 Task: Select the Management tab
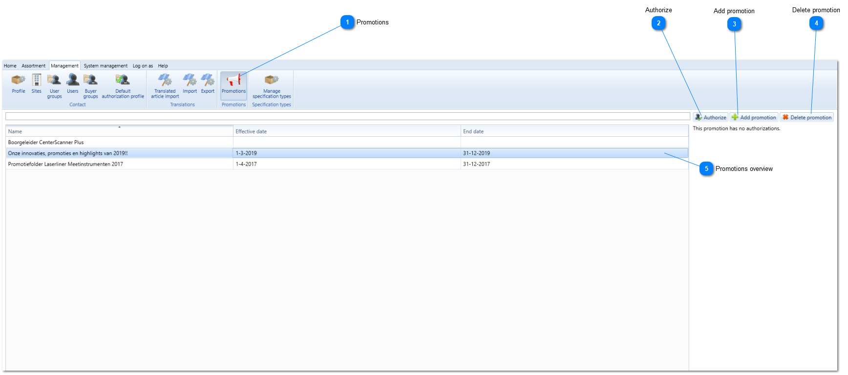click(64, 66)
